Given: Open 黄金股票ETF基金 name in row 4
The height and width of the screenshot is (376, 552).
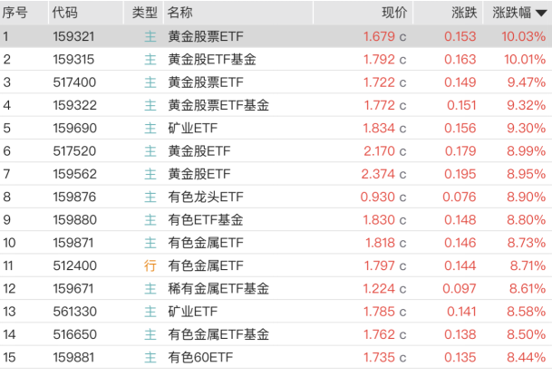Looking at the screenshot, I should 218,105.
